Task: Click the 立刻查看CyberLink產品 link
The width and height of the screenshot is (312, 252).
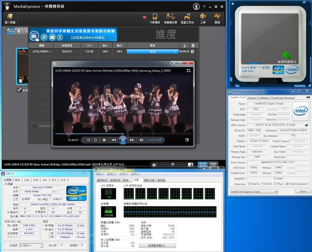Action: click(87, 37)
